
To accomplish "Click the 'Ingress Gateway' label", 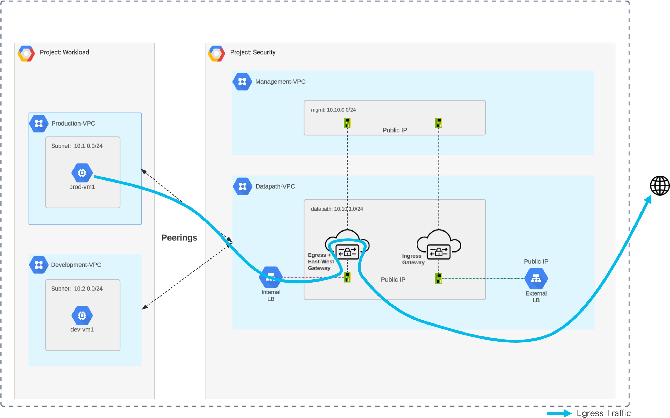I will click(x=413, y=259).
